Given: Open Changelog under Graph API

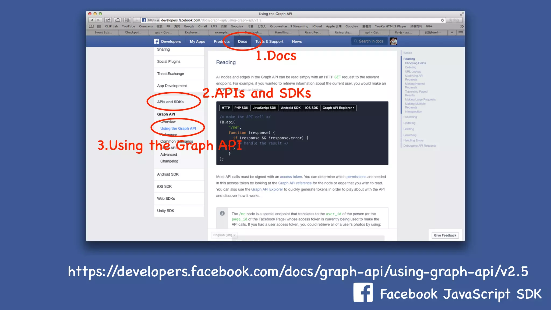Looking at the screenshot, I should [169, 161].
